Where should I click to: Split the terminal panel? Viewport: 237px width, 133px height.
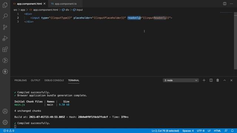coord(211,81)
